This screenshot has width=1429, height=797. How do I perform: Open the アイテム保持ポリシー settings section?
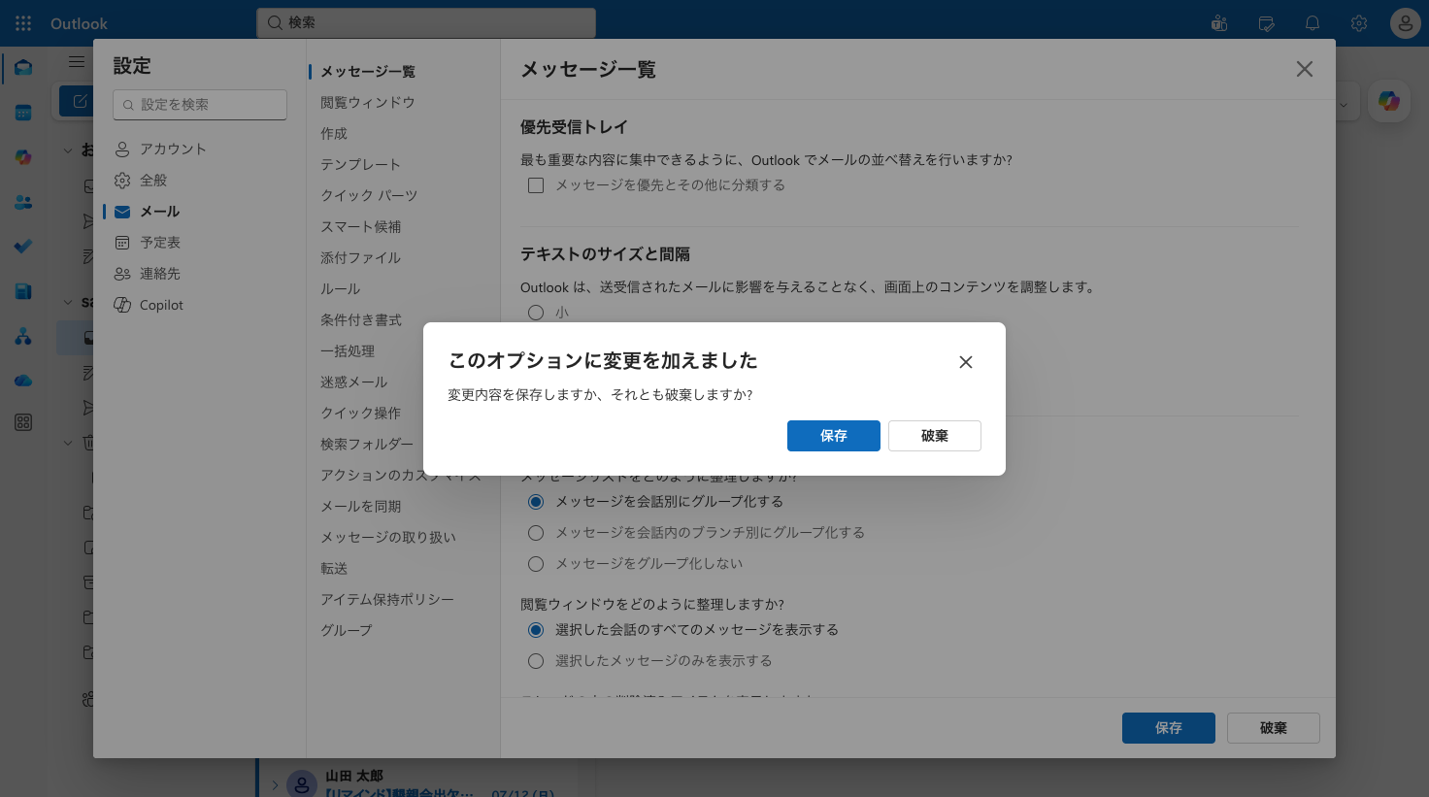387,600
